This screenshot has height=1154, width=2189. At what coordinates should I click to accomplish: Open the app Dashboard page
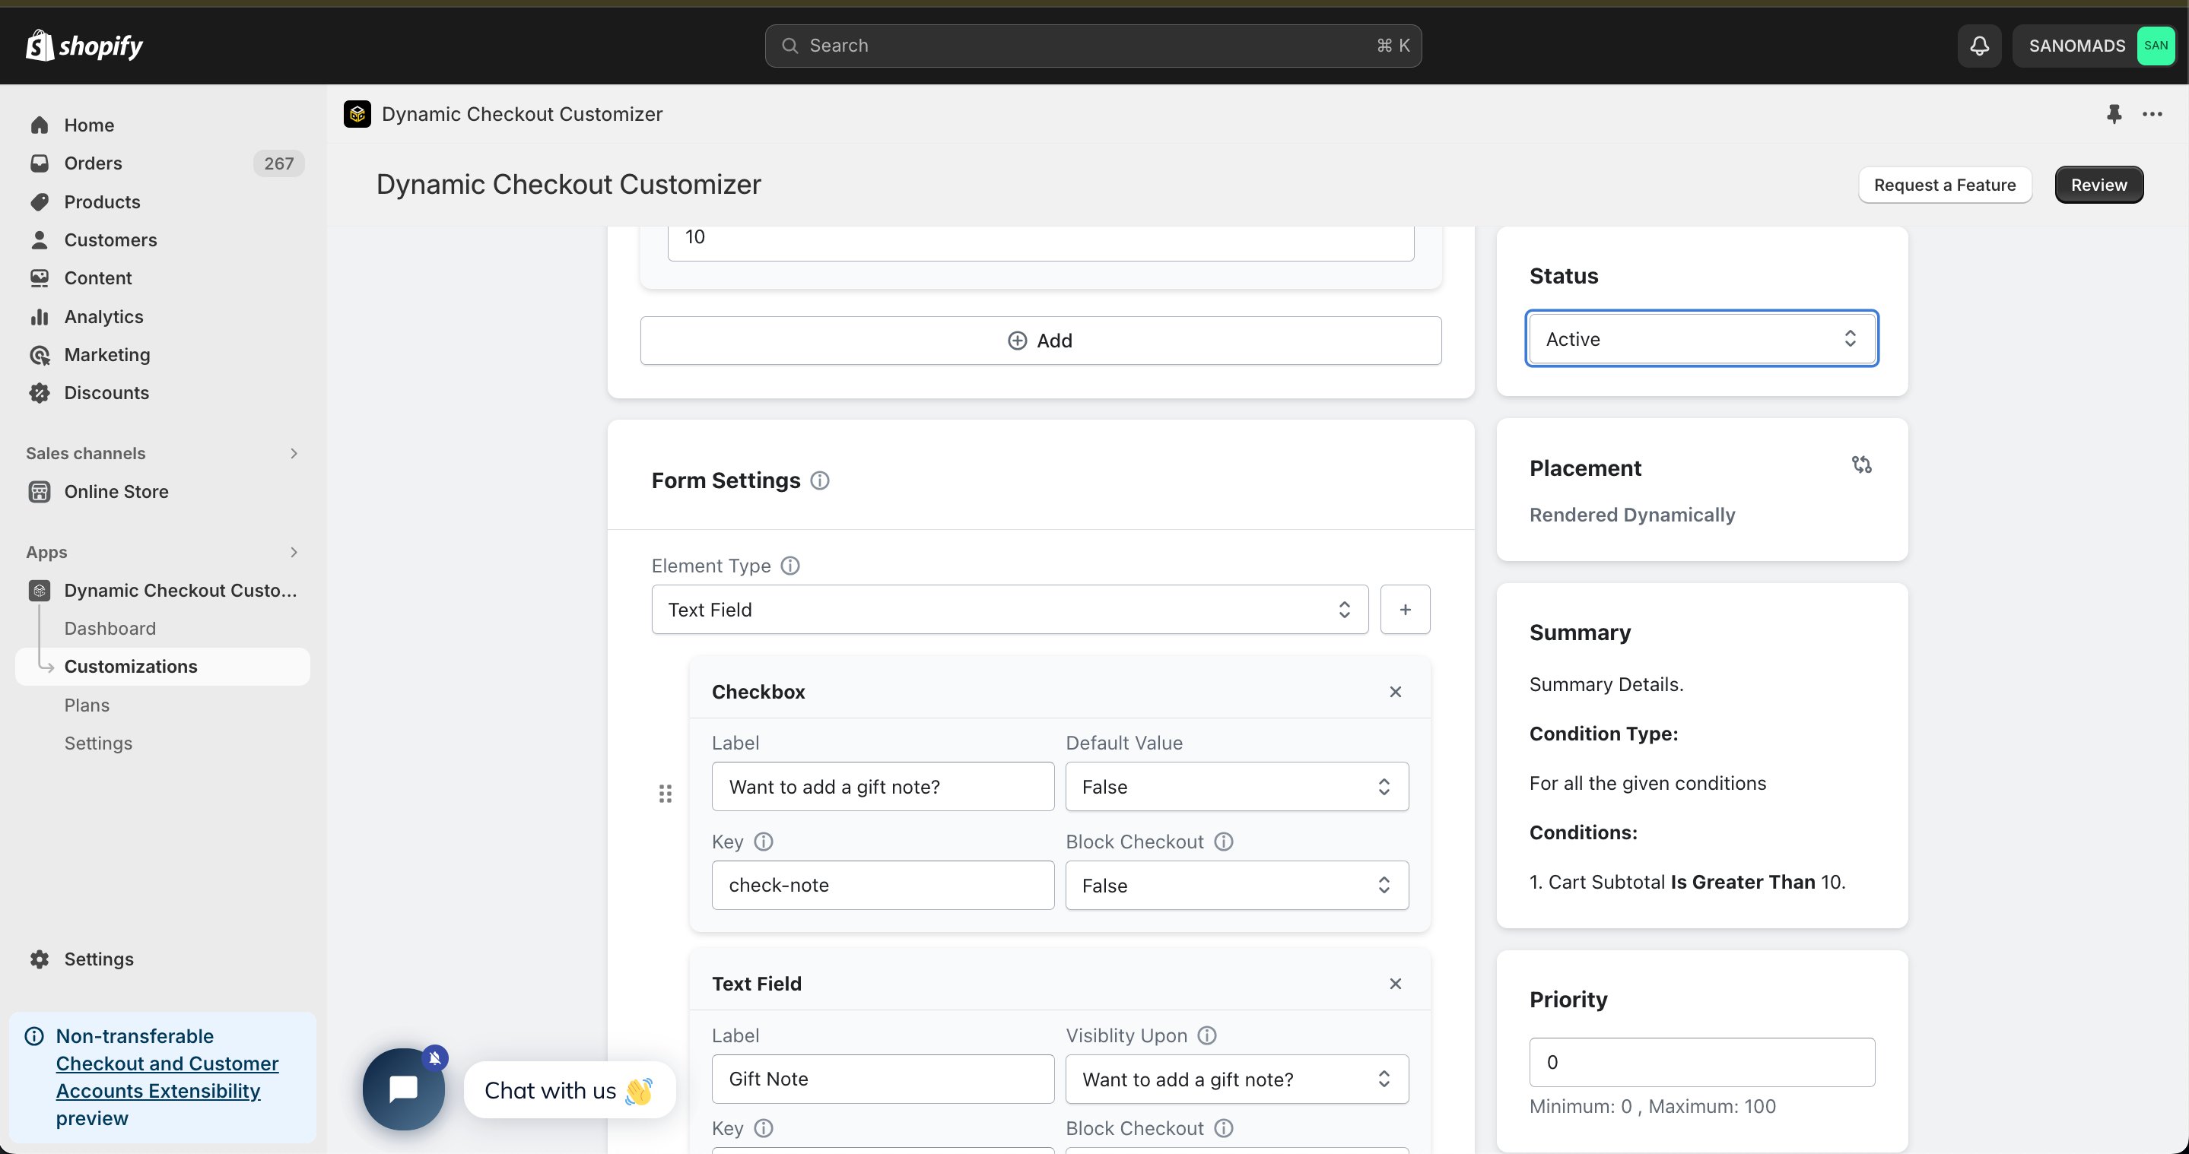[110, 629]
